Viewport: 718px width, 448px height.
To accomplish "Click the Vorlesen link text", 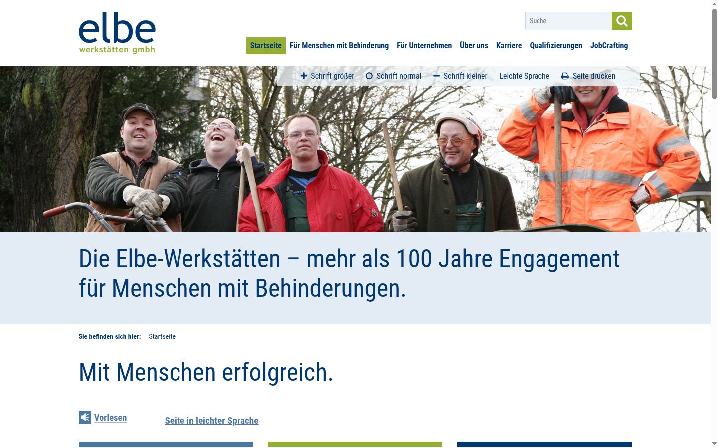I will (x=110, y=418).
